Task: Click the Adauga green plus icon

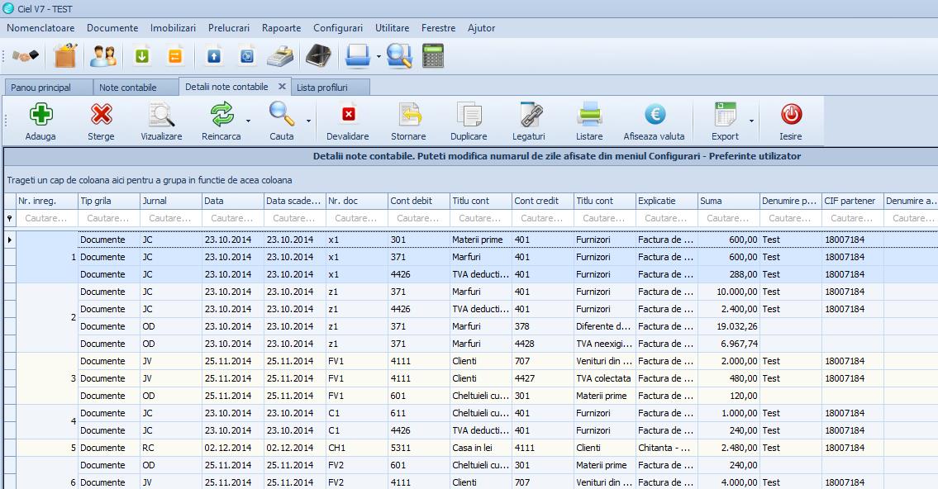Action: [40, 114]
